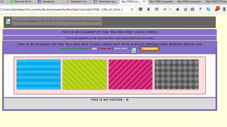
Task: Click the trash bin toolbar icon
Action: click(224, 10)
